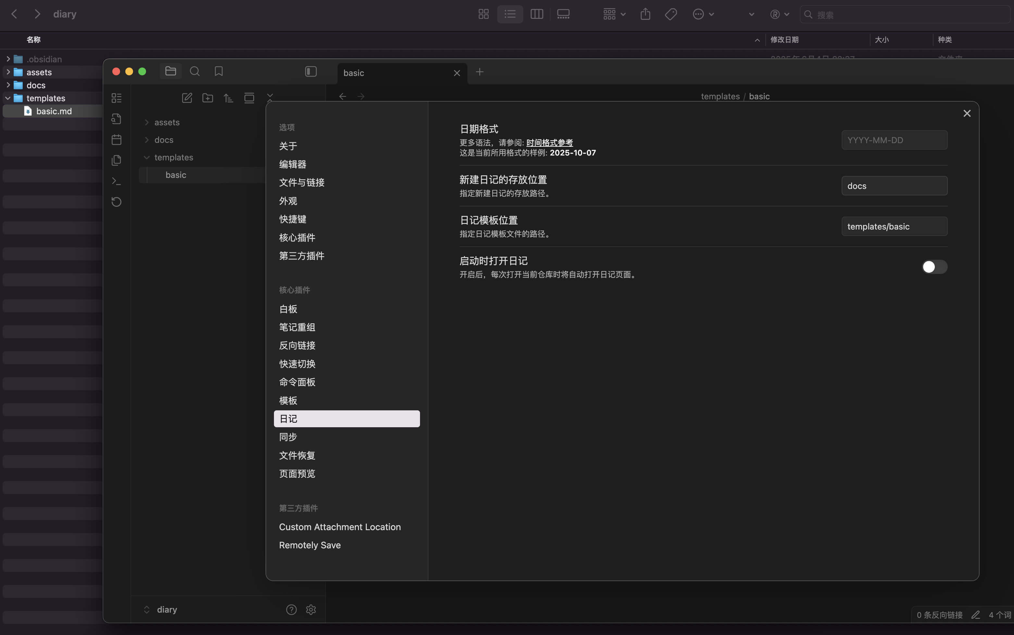Open the 模板 plugin settings
The image size is (1014, 635).
click(288, 401)
